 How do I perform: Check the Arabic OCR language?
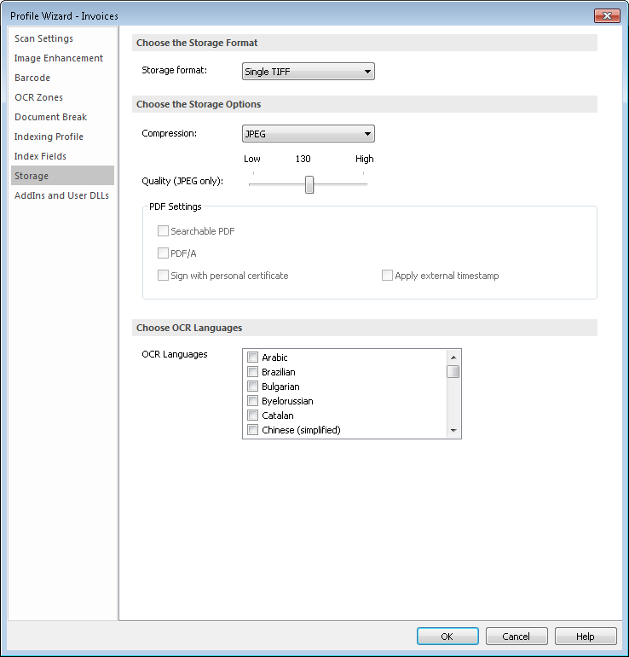[253, 358]
